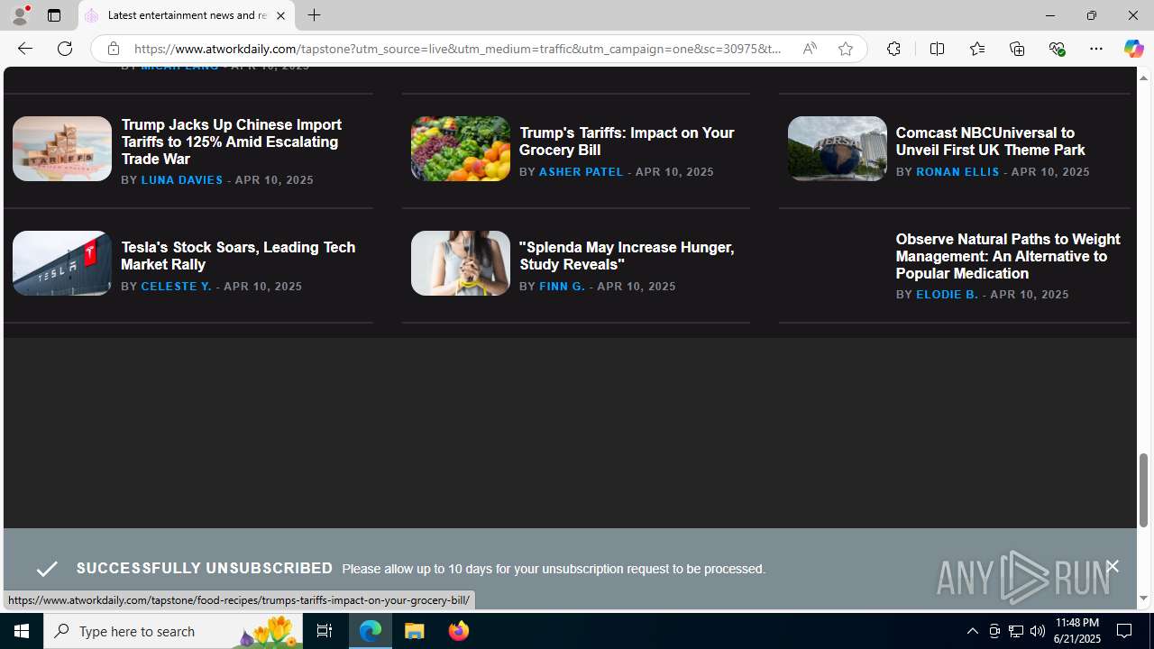Open the Extensions menu

[893, 49]
